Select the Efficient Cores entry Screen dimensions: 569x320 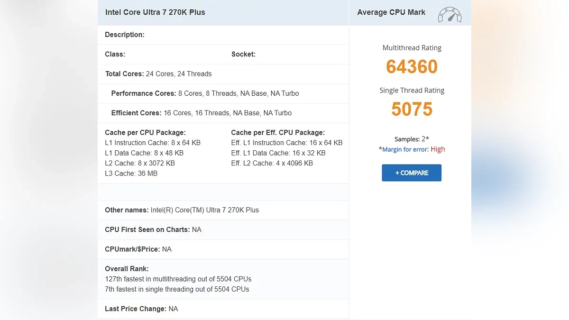click(198, 113)
